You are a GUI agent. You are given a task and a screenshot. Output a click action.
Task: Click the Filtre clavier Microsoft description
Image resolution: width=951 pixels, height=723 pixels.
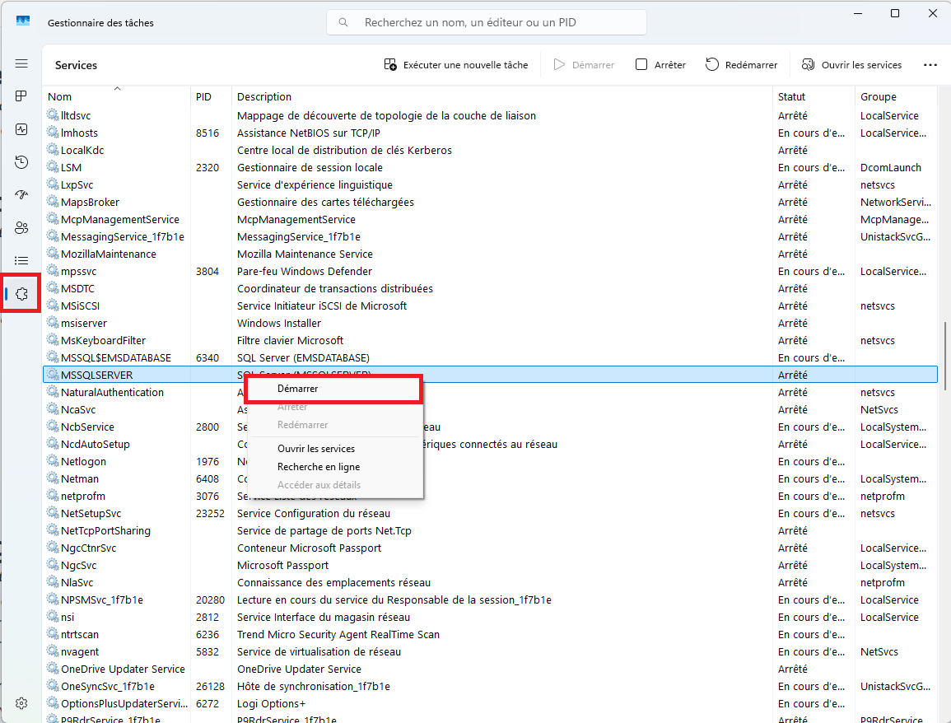point(290,340)
